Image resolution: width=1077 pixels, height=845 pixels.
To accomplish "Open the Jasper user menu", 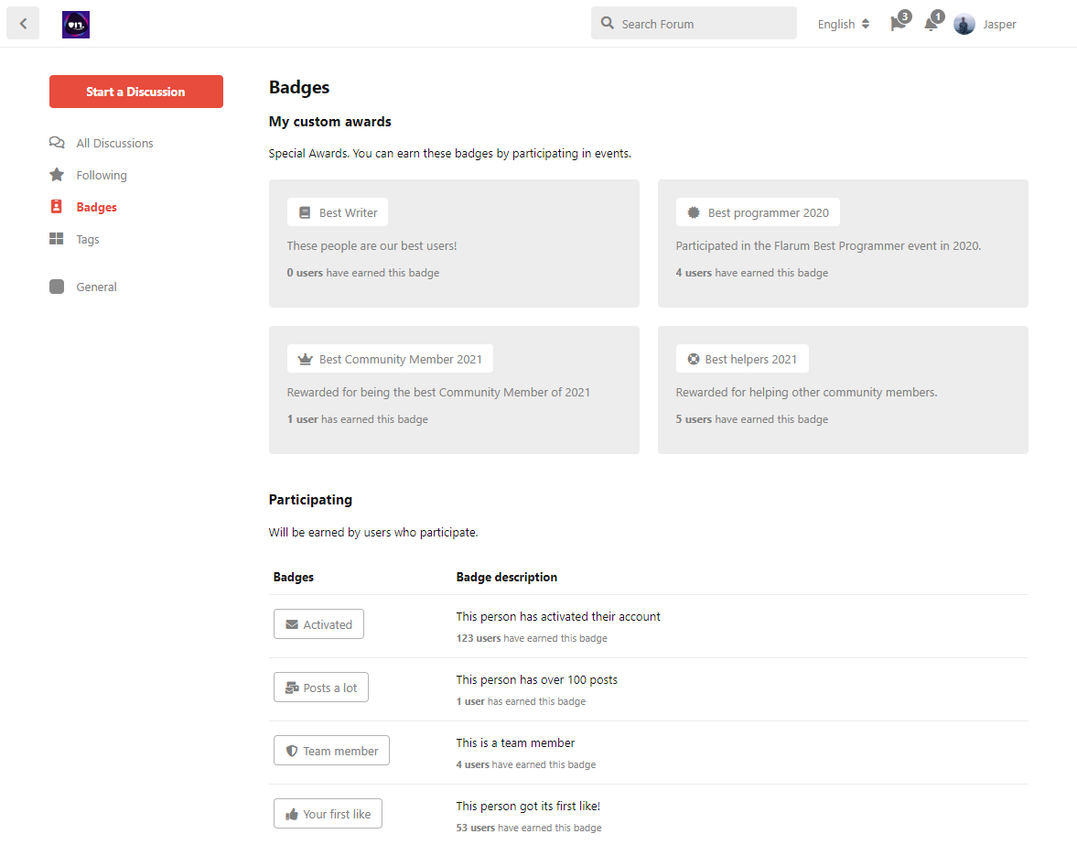I will (x=1000, y=24).
